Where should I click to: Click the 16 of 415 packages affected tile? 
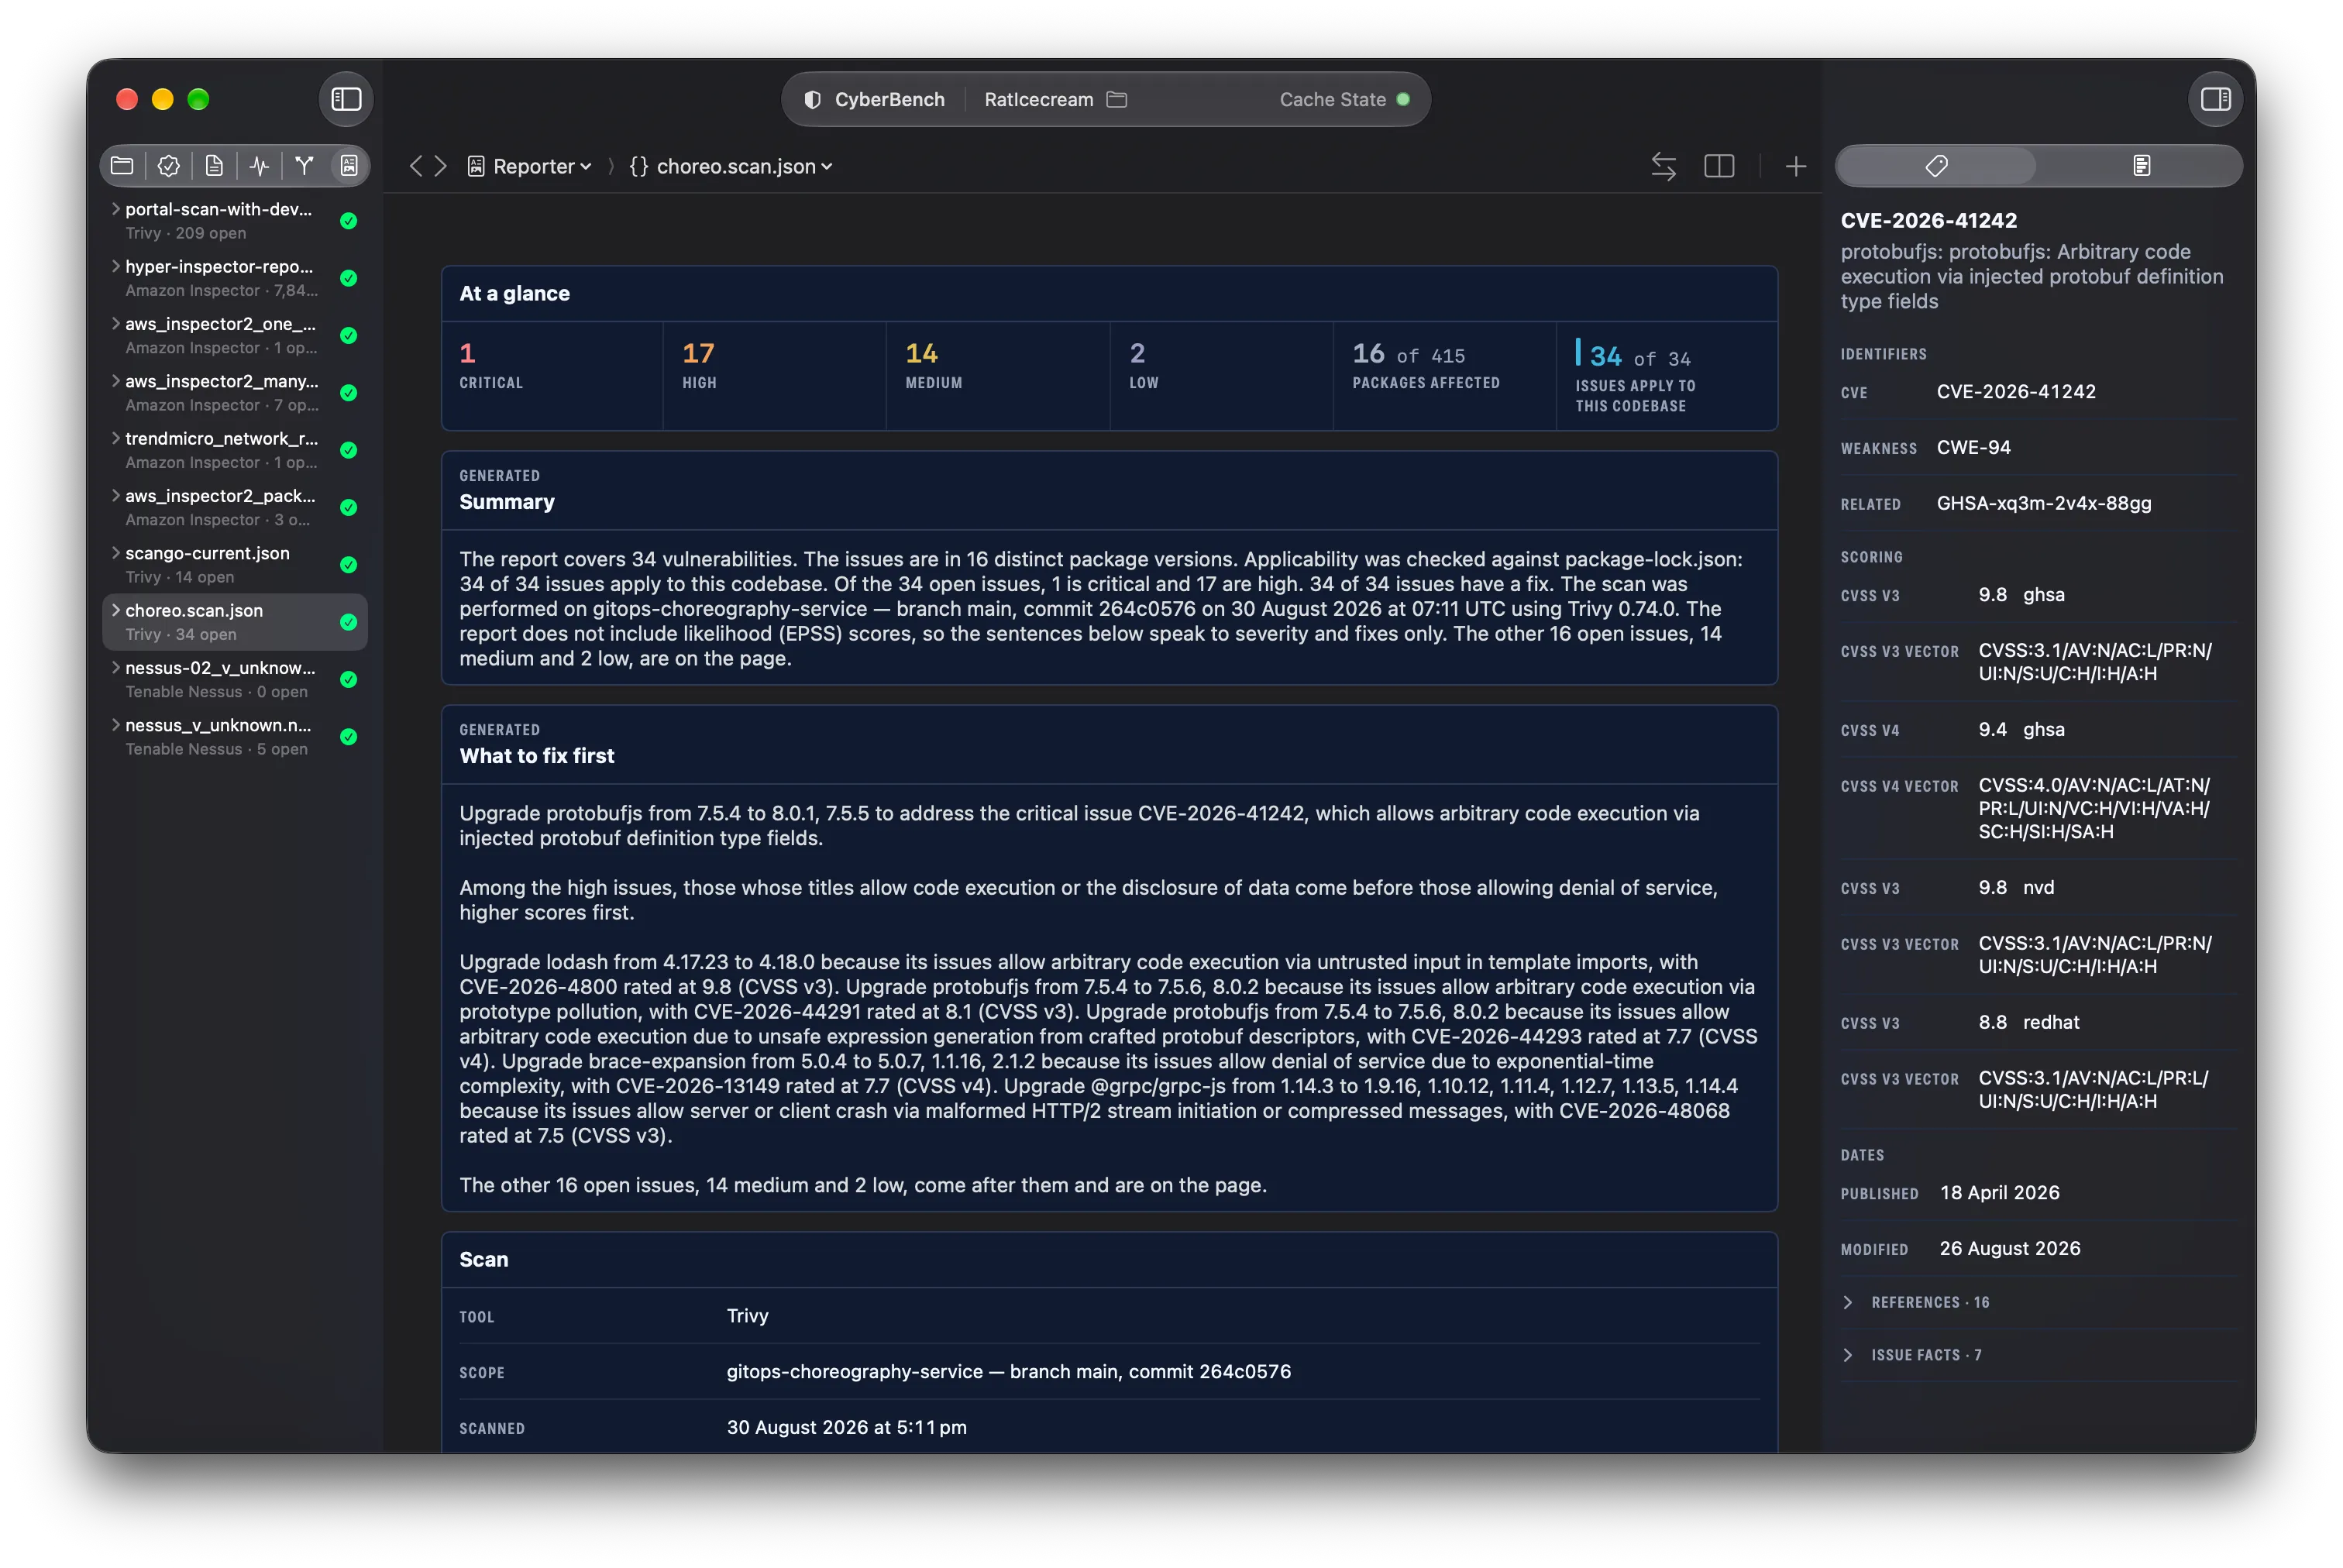1444,375
